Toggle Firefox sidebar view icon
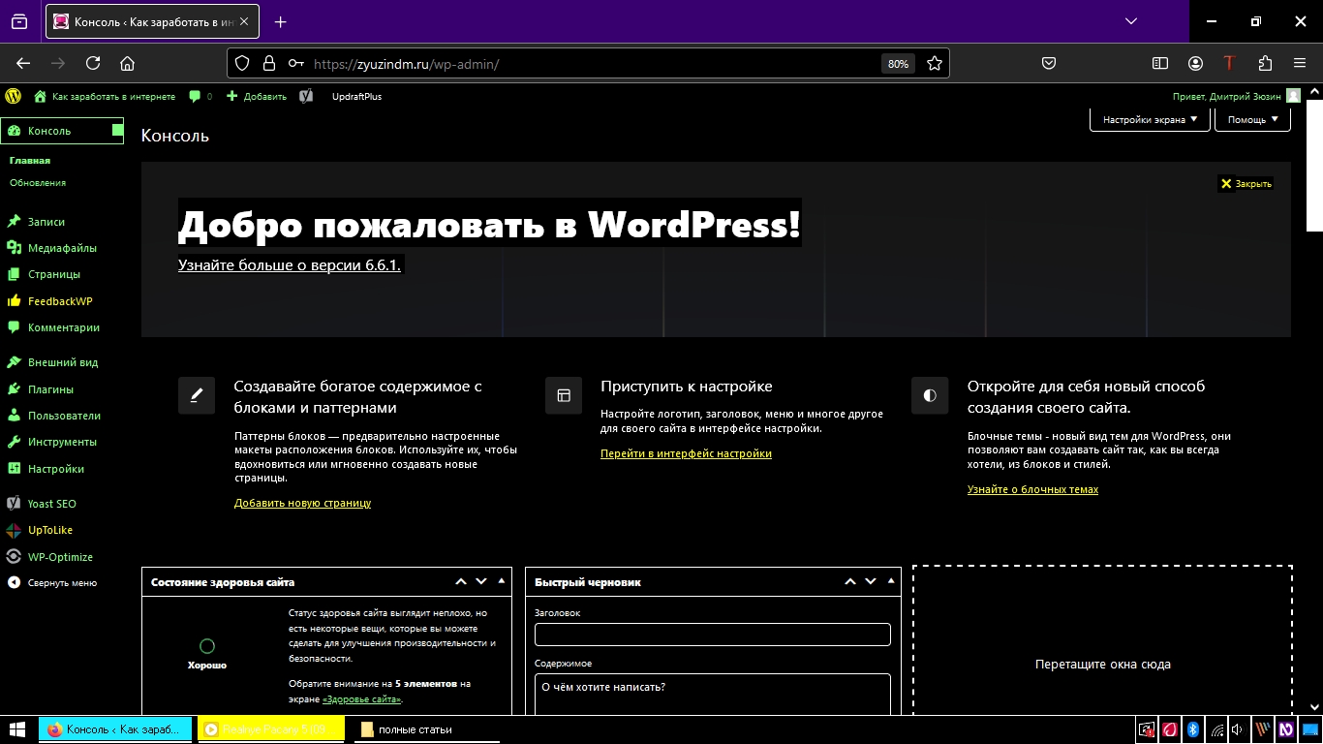Image resolution: width=1323 pixels, height=744 pixels. coord(1160,63)
